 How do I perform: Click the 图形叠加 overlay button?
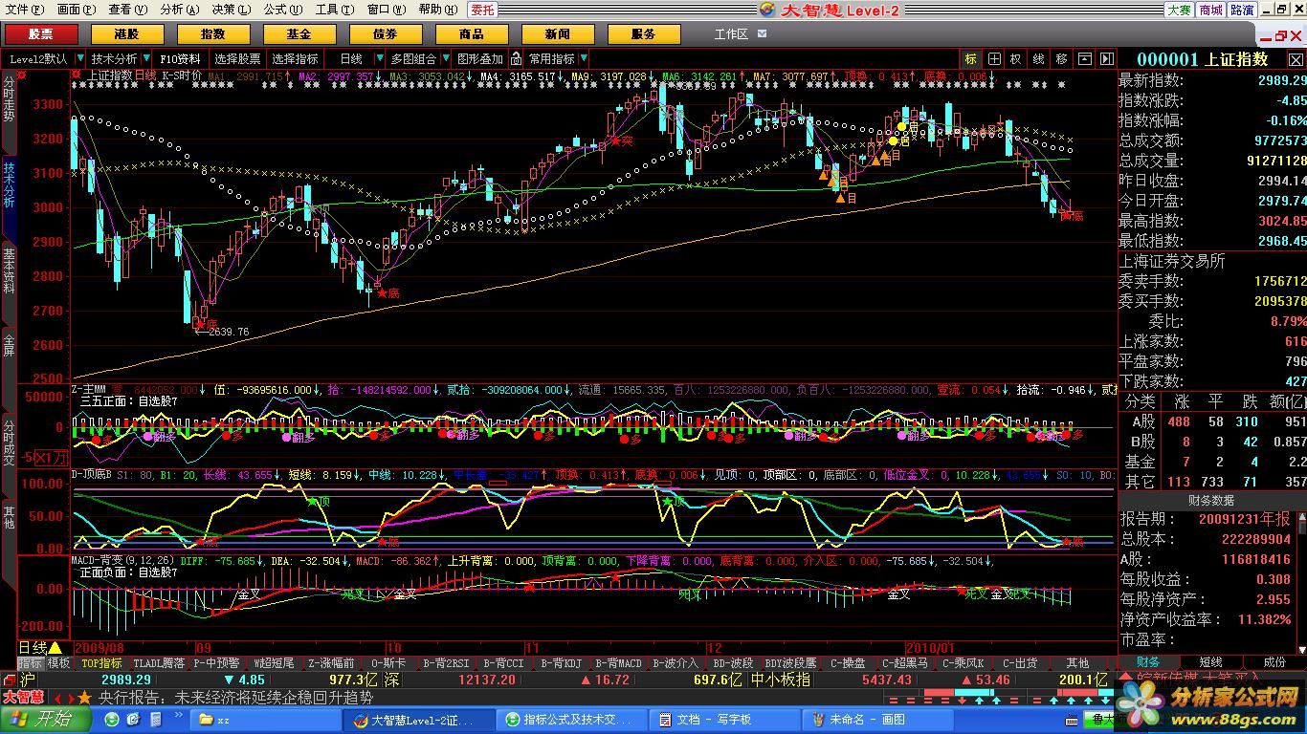pos(480,58)
